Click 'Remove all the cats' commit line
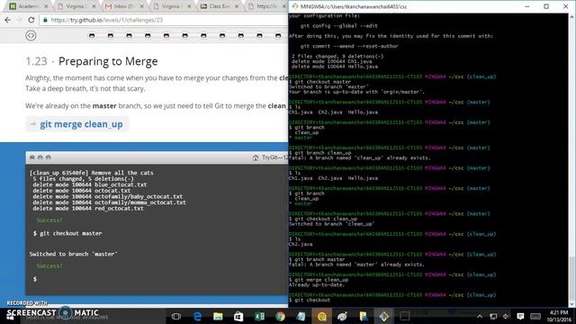 (92, 173)
